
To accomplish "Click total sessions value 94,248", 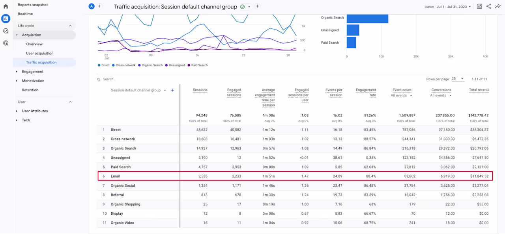I will 201,115.
